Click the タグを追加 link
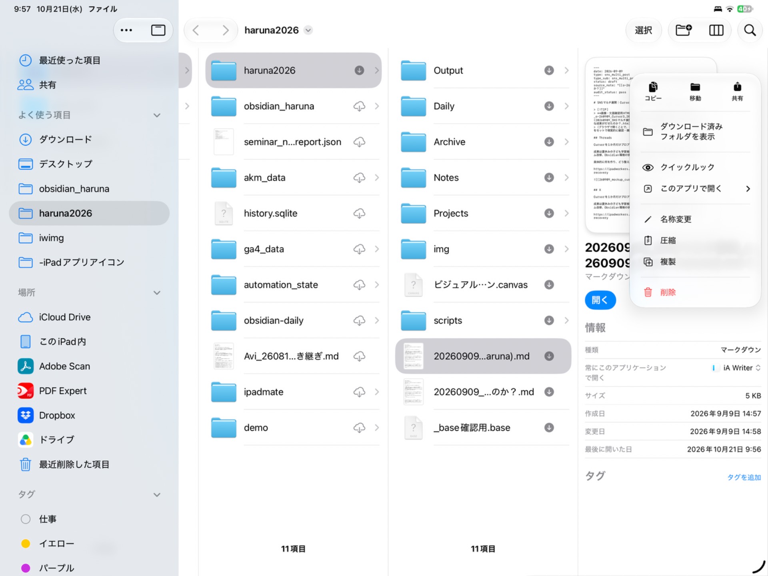Viewport: 768px width, 576px height. point(744,477)
